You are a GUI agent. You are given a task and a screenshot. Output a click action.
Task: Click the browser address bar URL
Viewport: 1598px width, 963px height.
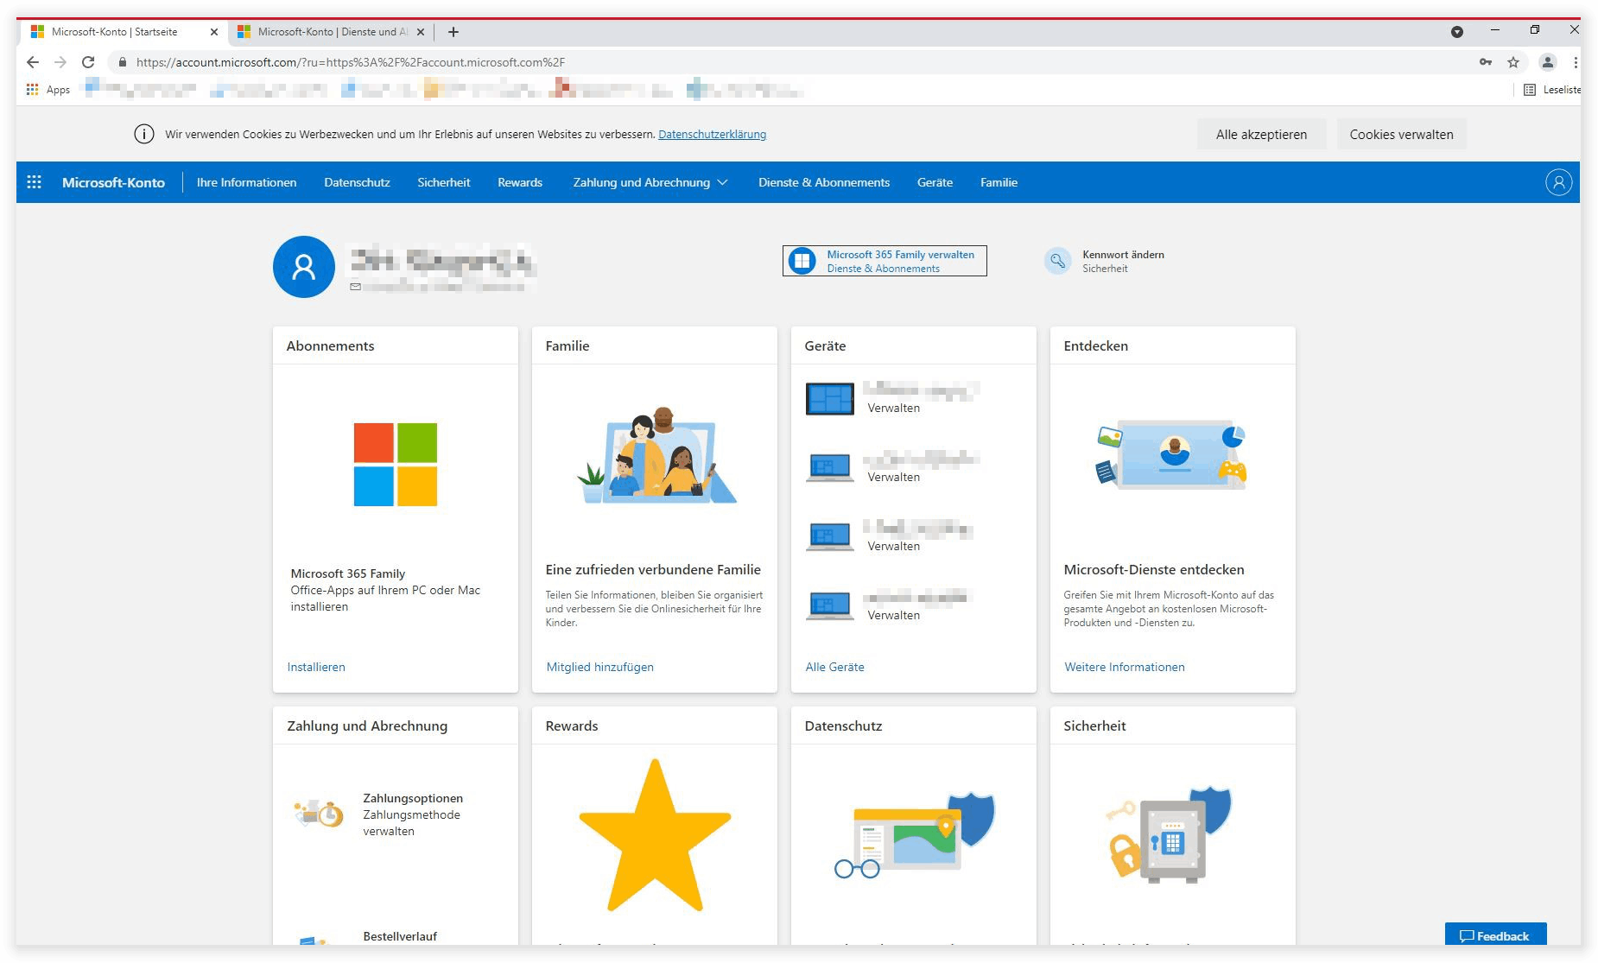pos(351,62)
